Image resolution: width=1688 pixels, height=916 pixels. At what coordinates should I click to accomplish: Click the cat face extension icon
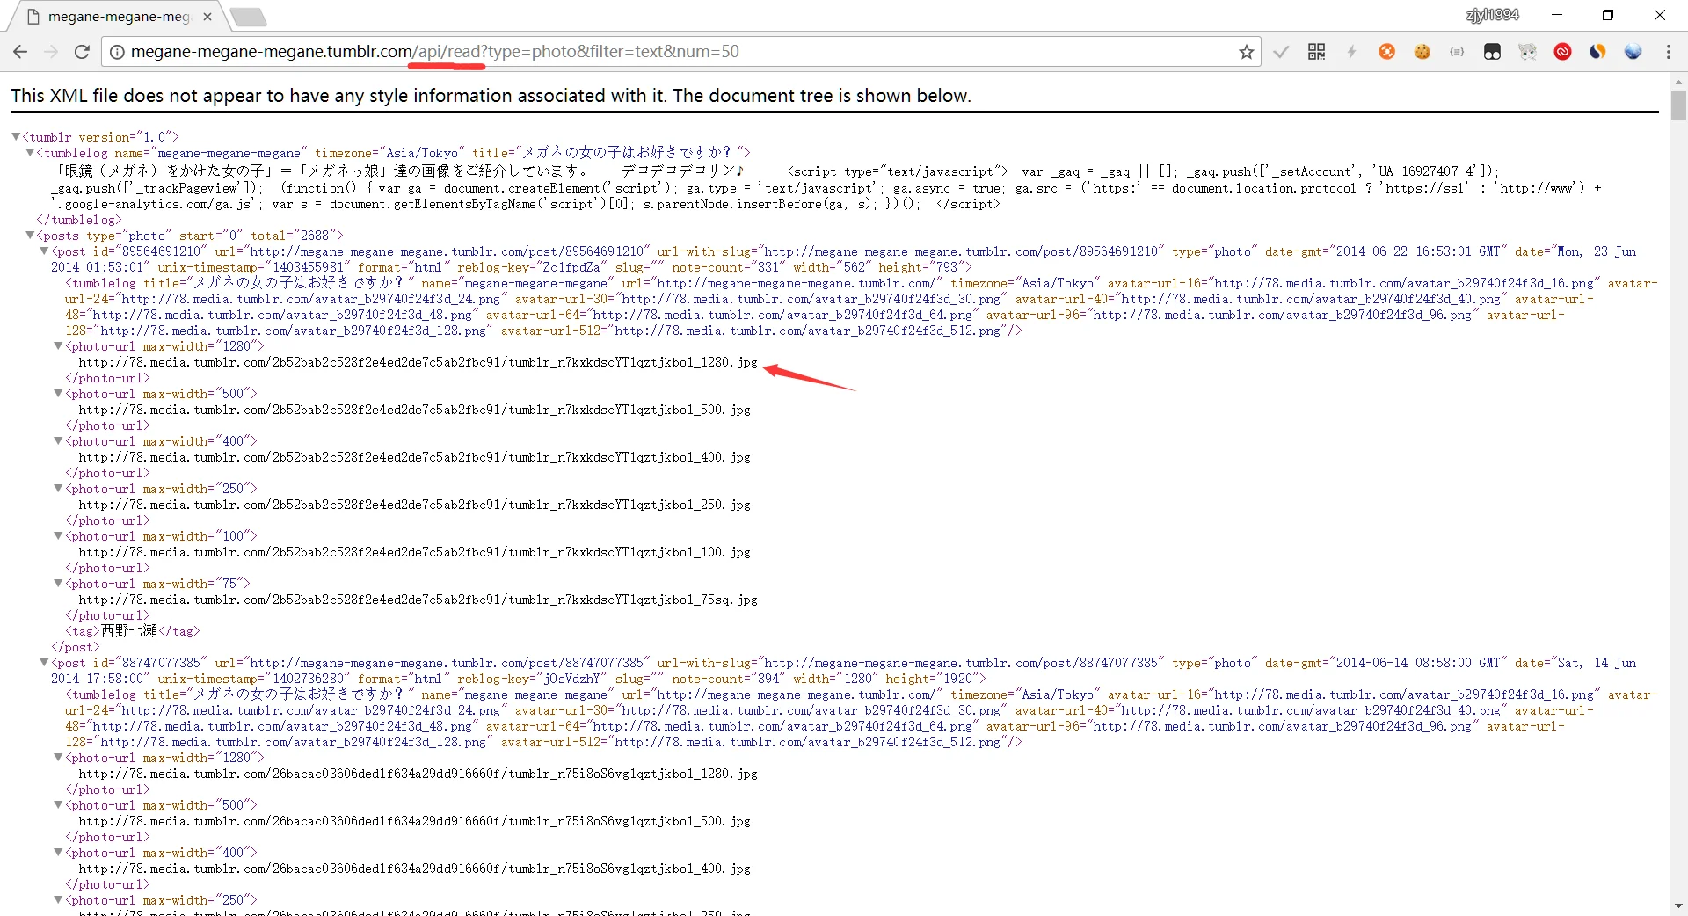[1527, 52]
